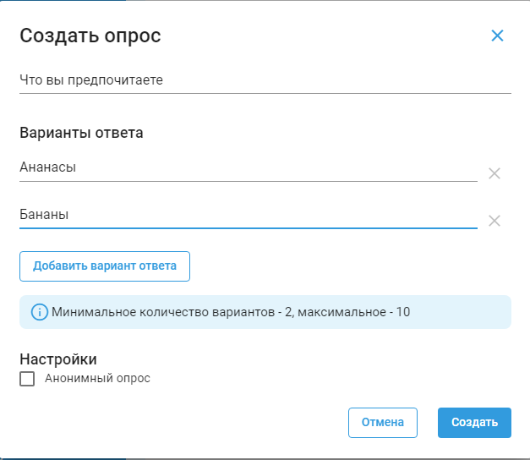Close the Создать опрос dialog with X

point(497,36)
